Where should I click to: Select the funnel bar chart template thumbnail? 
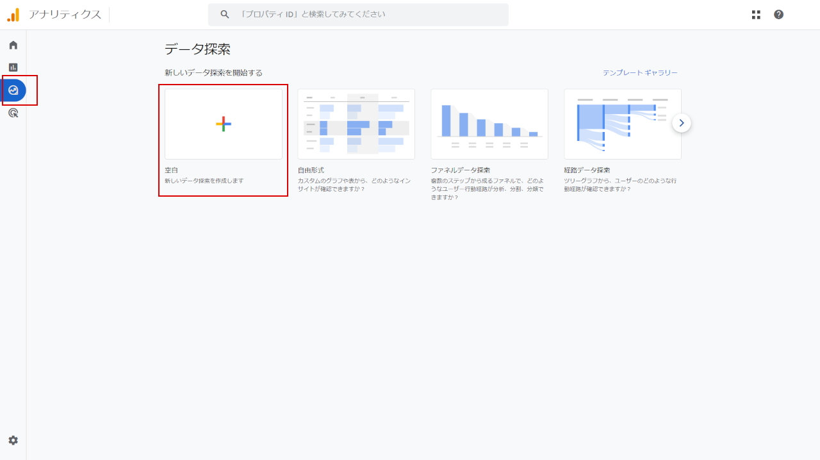coord(489,124)
